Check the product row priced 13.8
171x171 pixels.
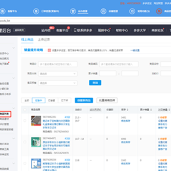[25, 163]
